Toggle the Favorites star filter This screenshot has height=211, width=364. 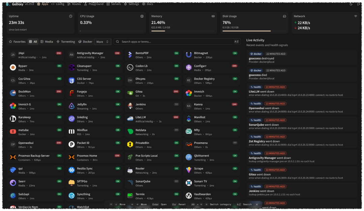17,42
